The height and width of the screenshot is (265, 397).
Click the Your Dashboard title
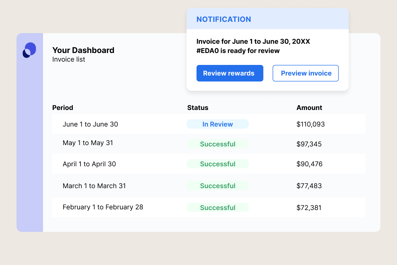point(83,50)
